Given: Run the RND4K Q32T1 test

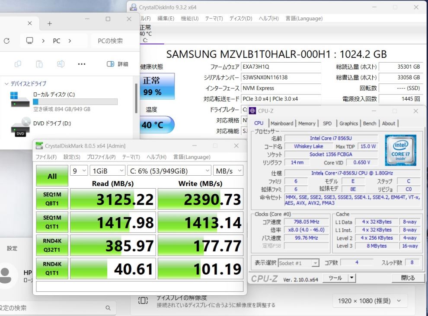Looking at the screenshot, I should (x=52, y=245).
